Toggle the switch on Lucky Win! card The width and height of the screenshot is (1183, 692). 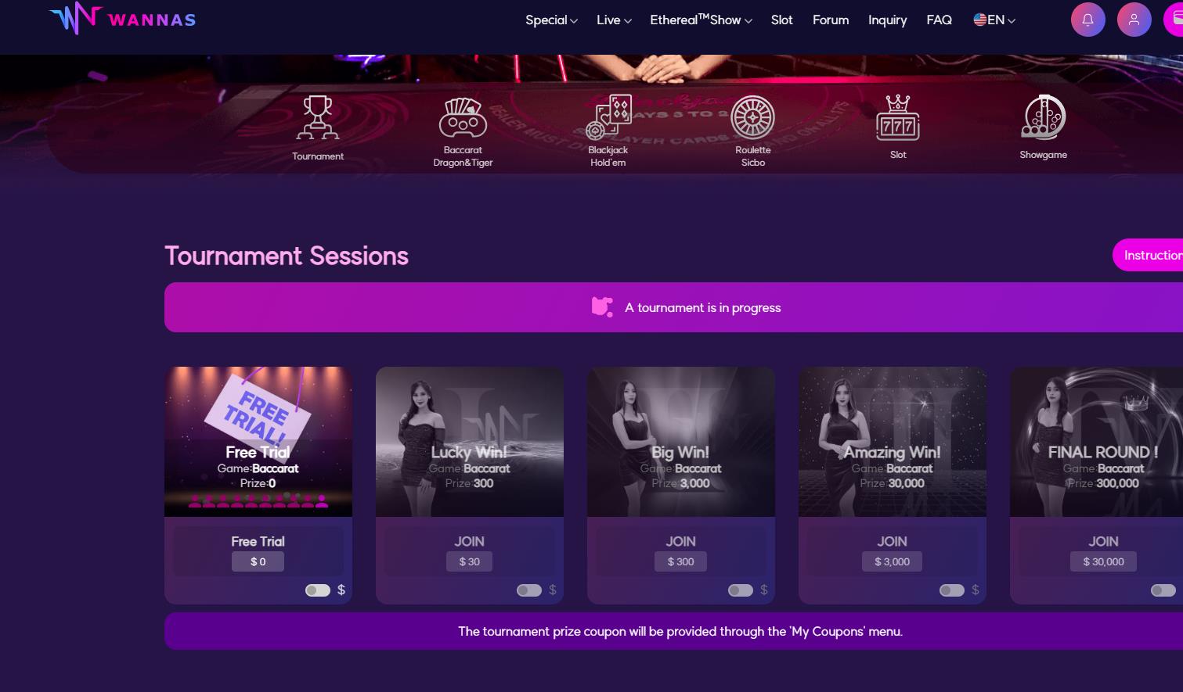(529, 590)
